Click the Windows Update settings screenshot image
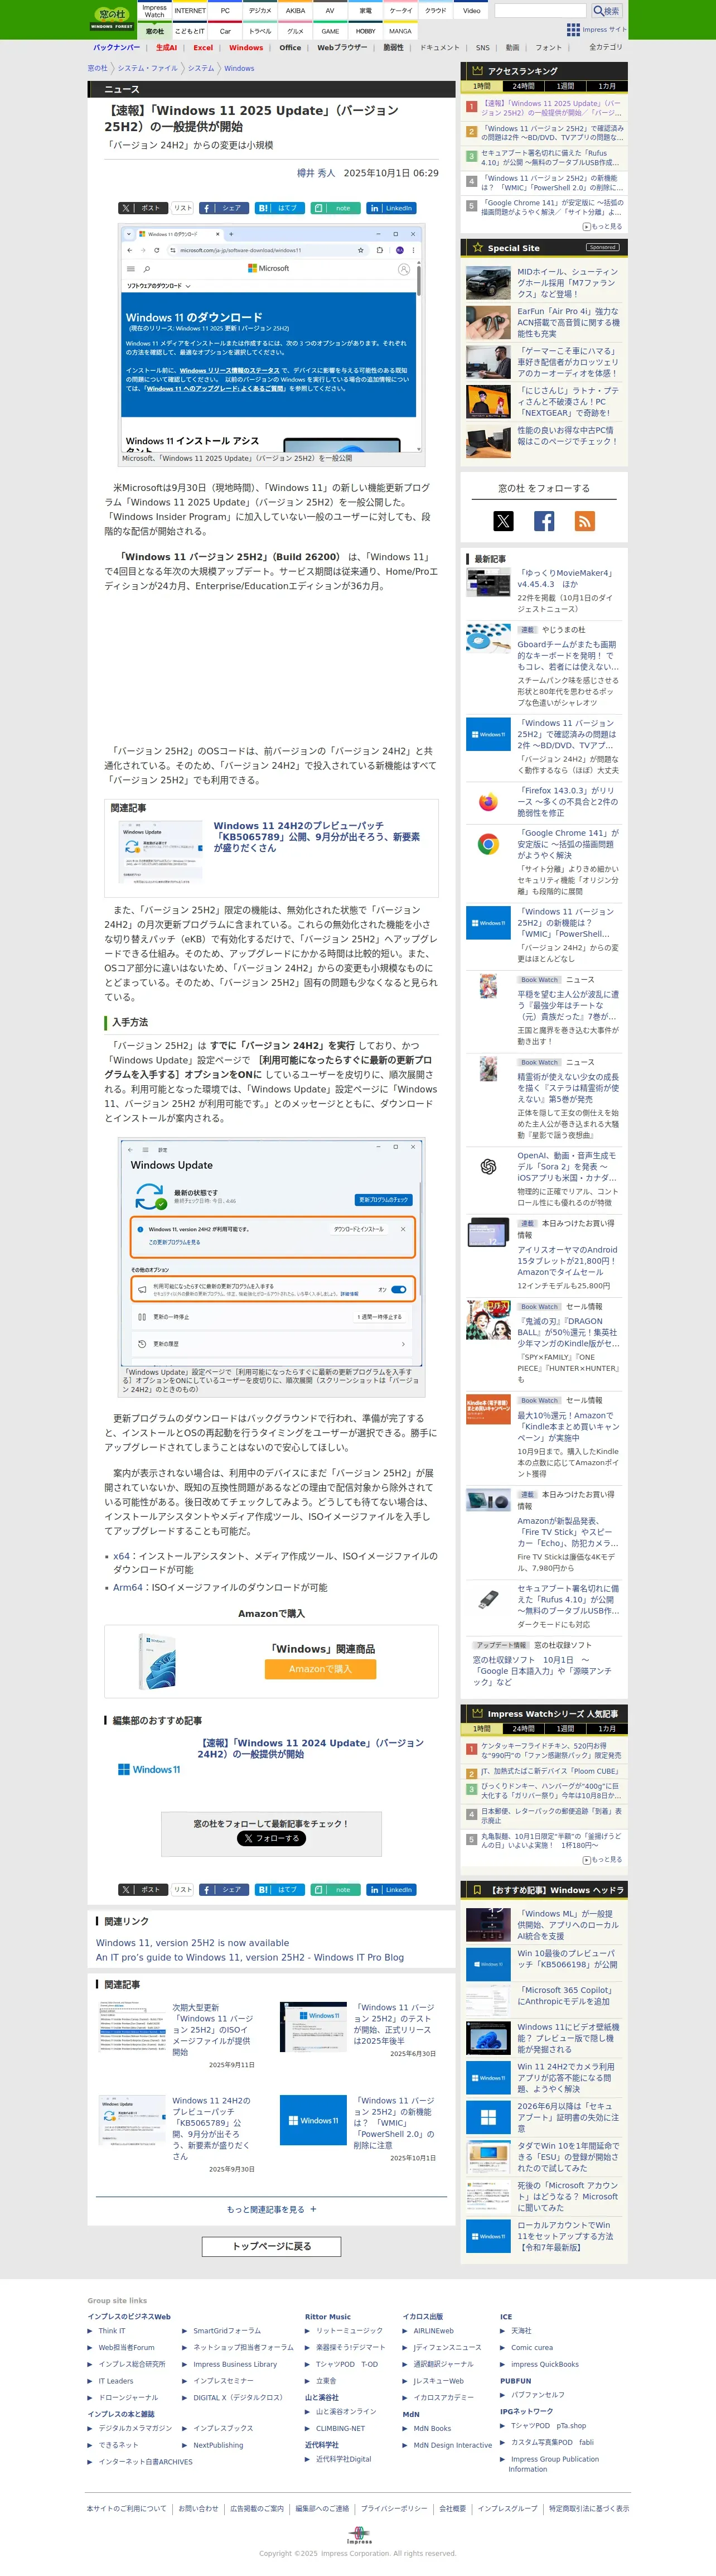716x2576 pixels. [x=271, y=1253]
